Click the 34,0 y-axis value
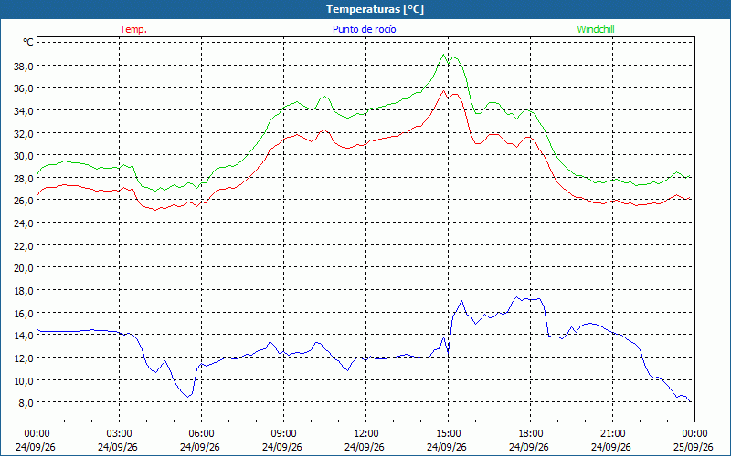This screenshot has height=456, width=731. tap(25, 110)
